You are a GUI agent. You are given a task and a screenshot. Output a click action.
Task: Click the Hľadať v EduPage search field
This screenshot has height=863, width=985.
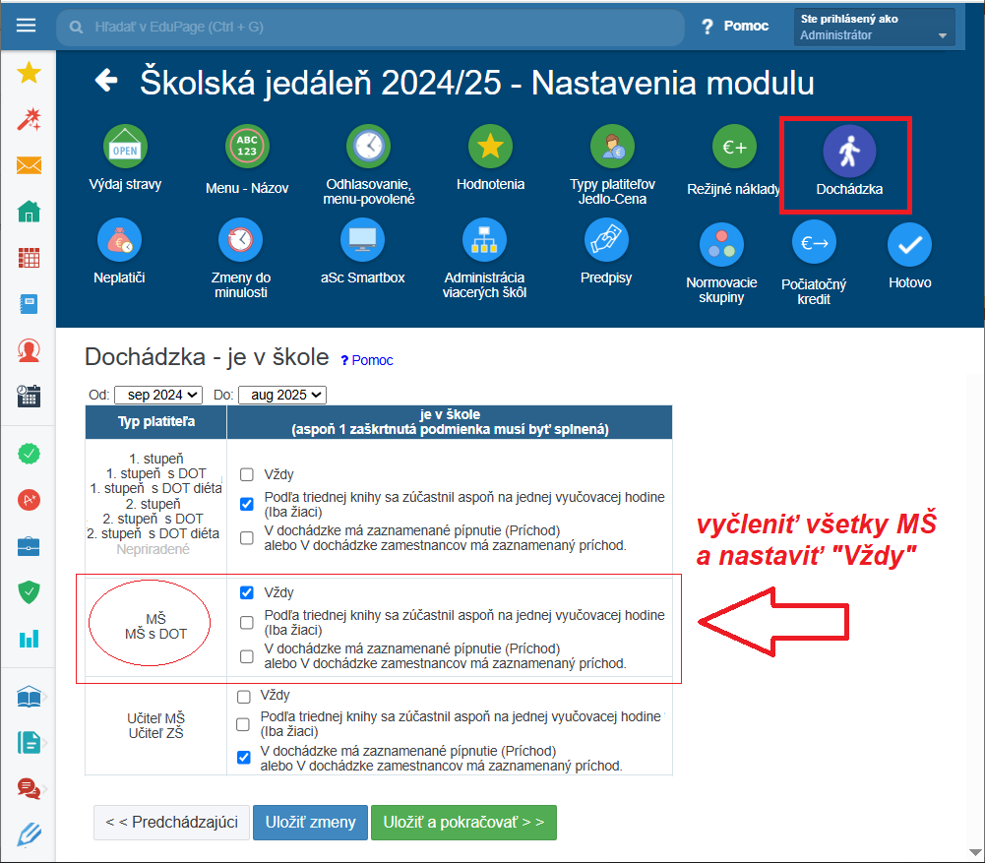374,28
